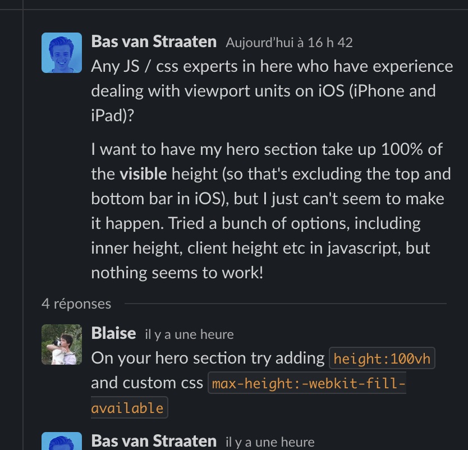The height and width of the screenshot is (450, 468).
Task: Click the max-height:-webkit-fill- code snippet
Action: [x=307, y=383]
